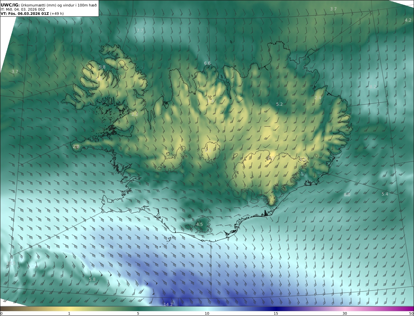Click the 6.6 value off the coast
The height and width of the screenshot is (316, 414).
[x=207, y=63]
